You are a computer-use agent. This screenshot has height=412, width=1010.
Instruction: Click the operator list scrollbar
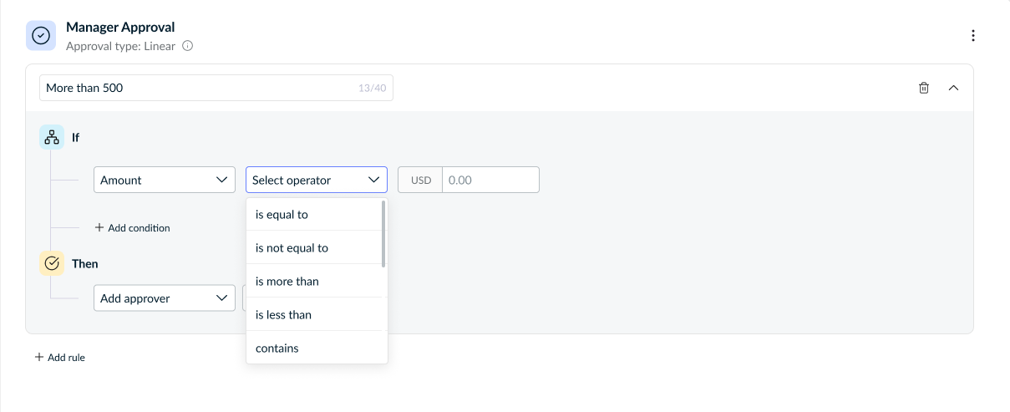(383, 234)
